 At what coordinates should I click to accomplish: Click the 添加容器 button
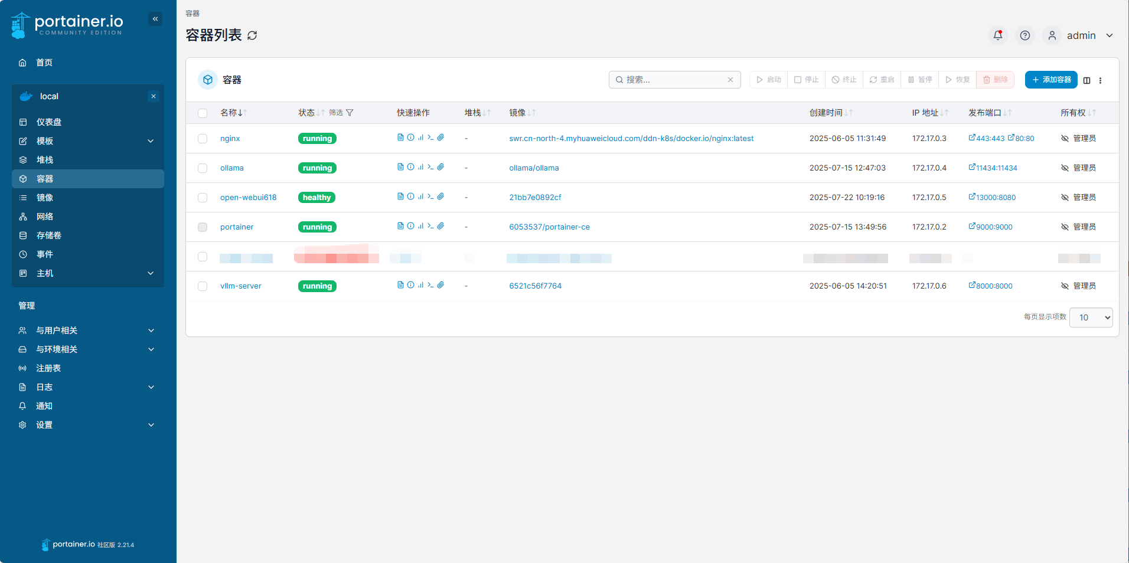point(1051,80)
